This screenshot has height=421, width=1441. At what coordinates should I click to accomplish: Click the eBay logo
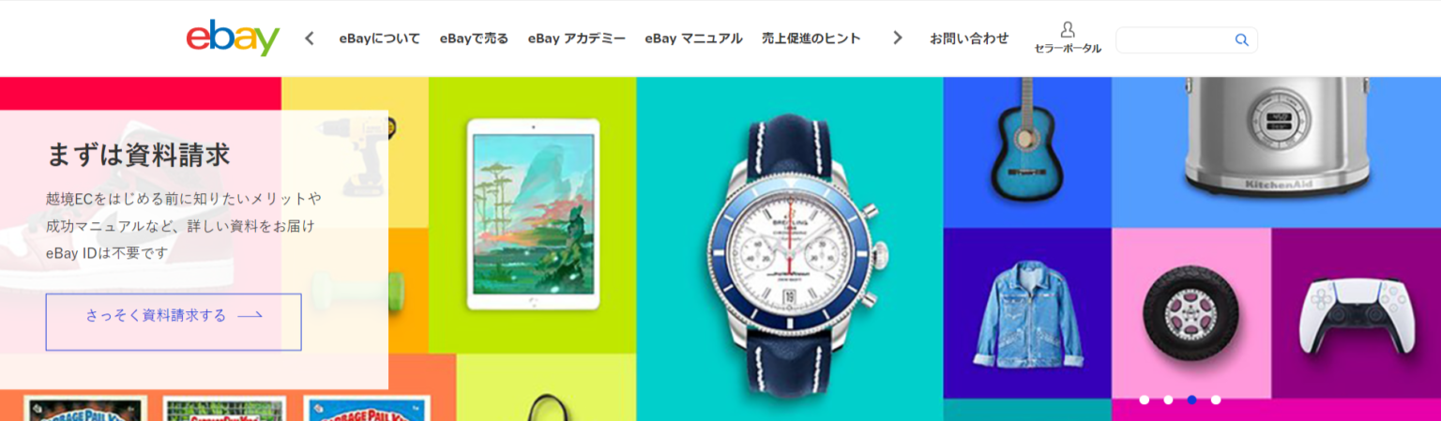click(x=233, y=38)
